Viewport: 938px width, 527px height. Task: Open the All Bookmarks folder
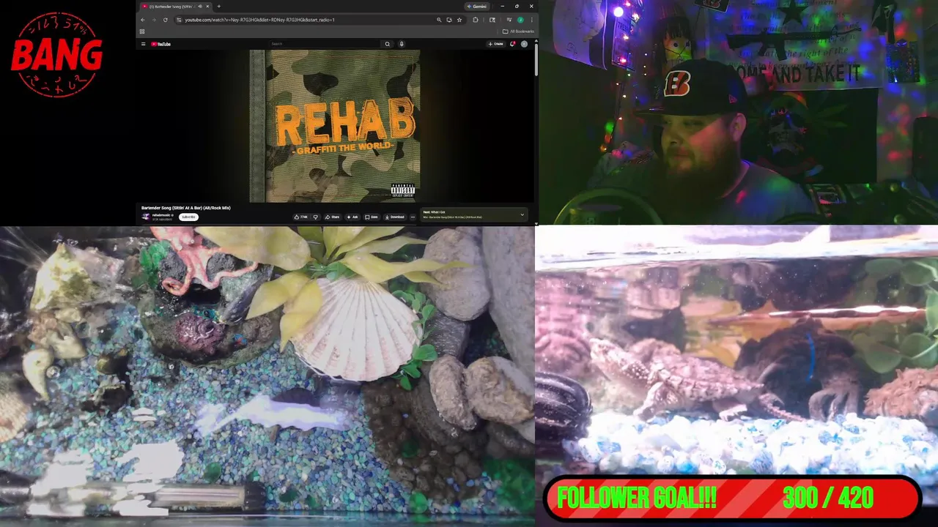[518, 31]
